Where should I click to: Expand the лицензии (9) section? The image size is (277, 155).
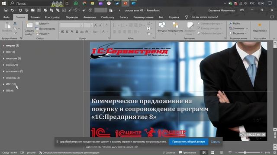[3, 59]
